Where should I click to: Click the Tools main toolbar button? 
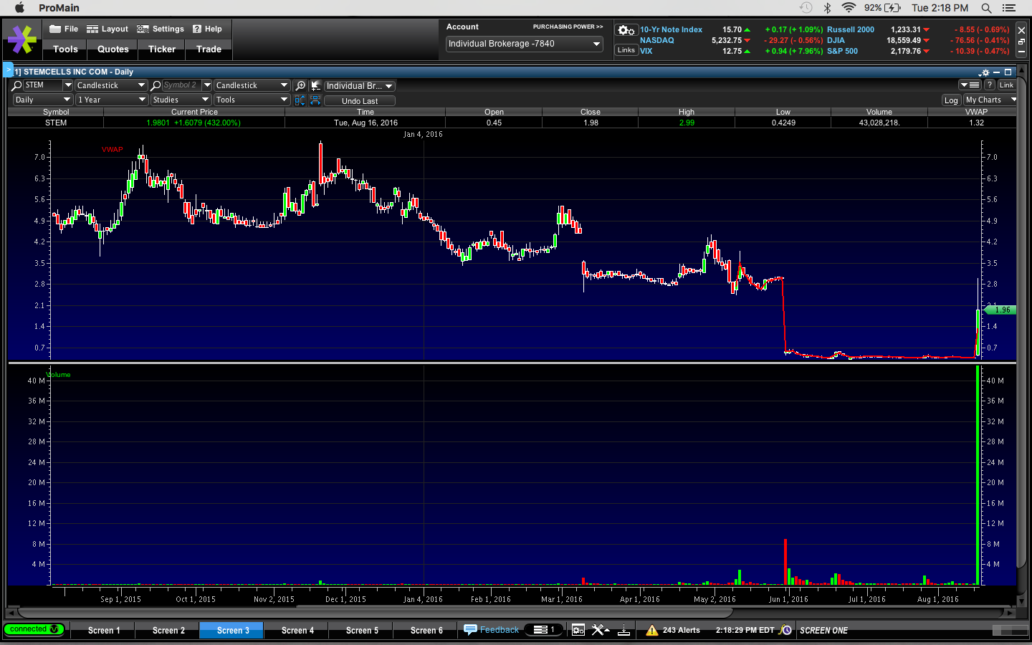[65, 49]
